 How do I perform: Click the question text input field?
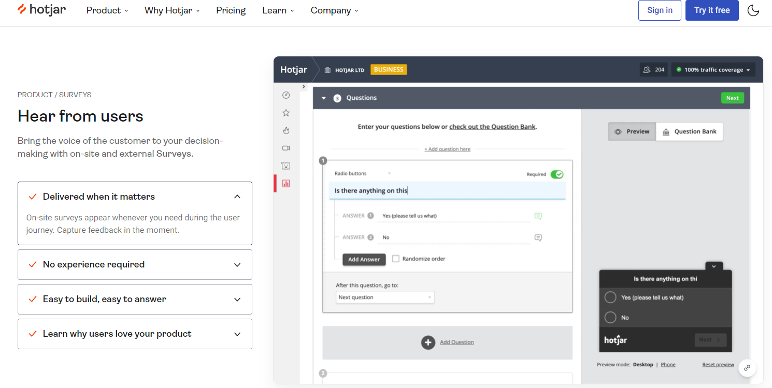pos(447,190)
